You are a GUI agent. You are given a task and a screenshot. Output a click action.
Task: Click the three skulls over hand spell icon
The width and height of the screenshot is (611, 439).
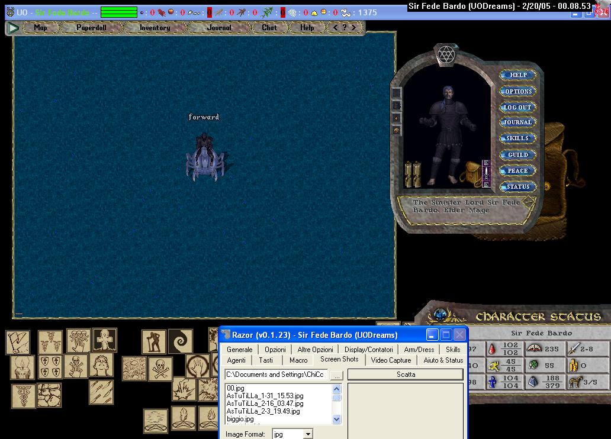[x=78, y=341]
